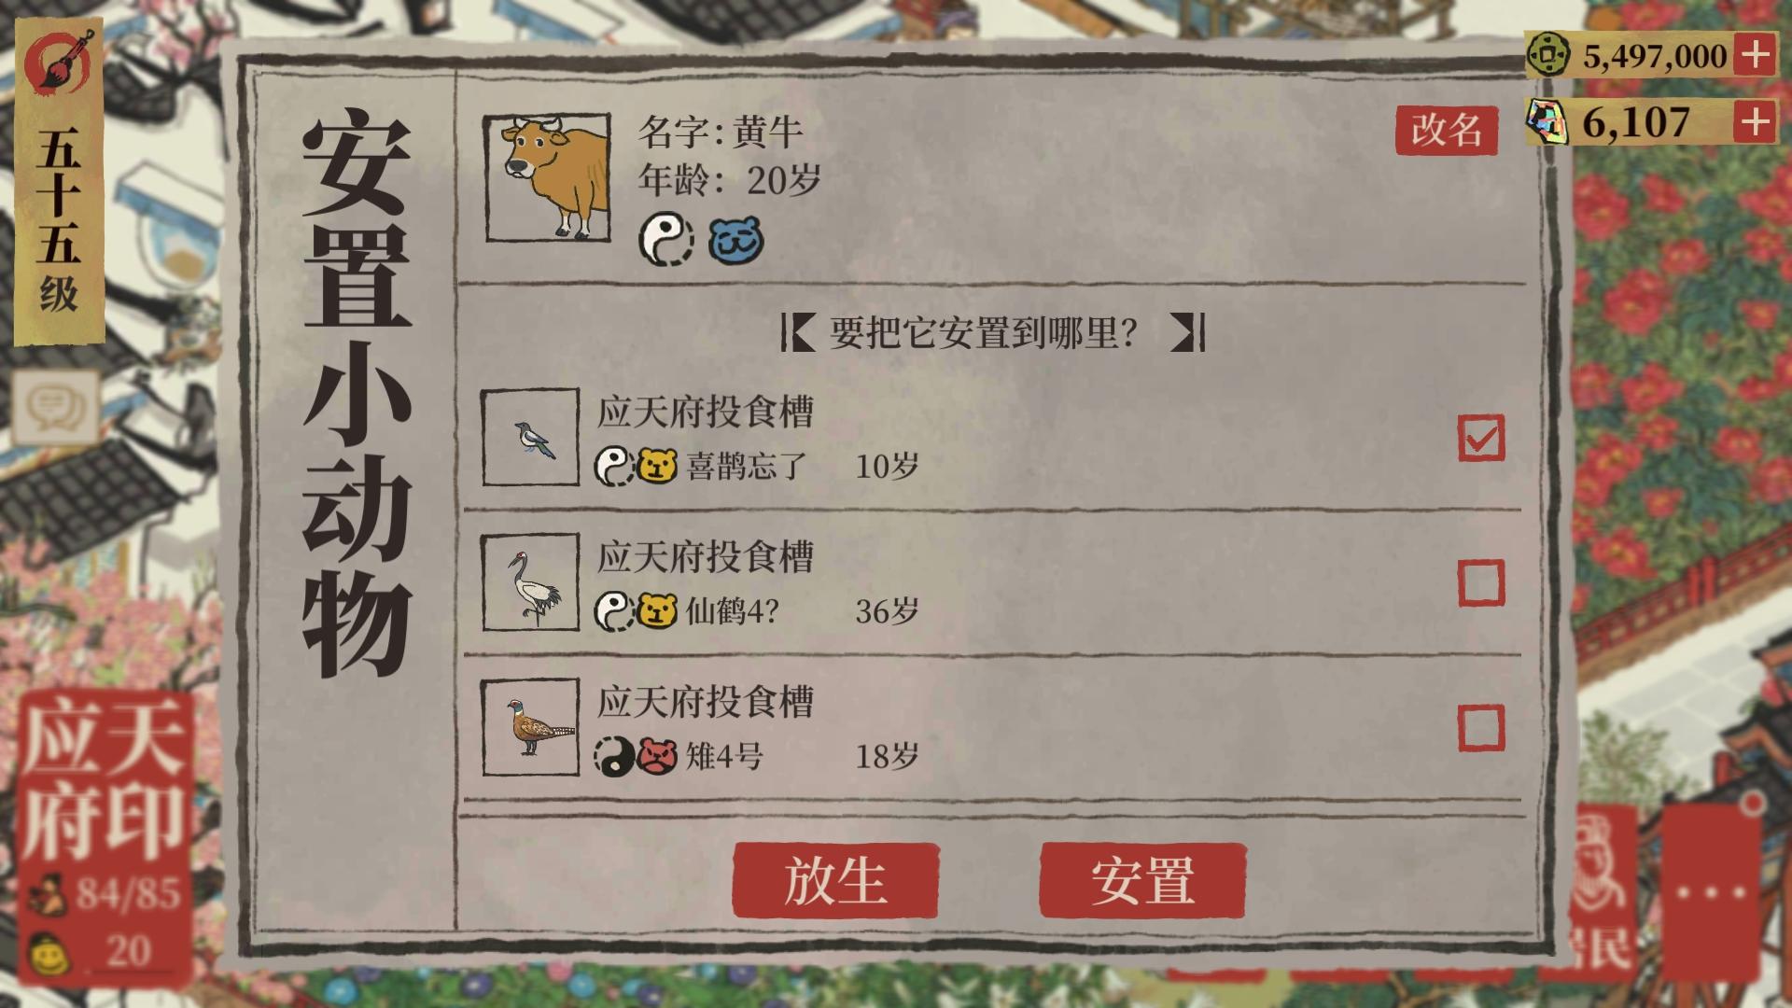The height and width of the screenshot is (1008, 1792).
Task: Click the 安置 place button
Action: 1142,880
